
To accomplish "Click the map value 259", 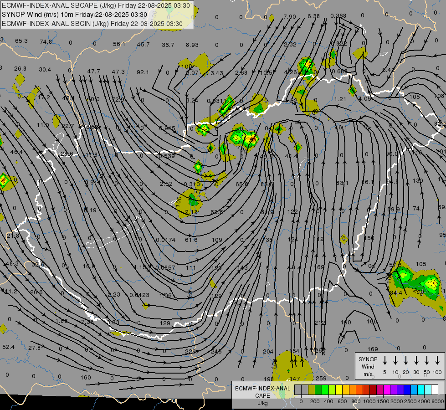I will tap(321, 379).
